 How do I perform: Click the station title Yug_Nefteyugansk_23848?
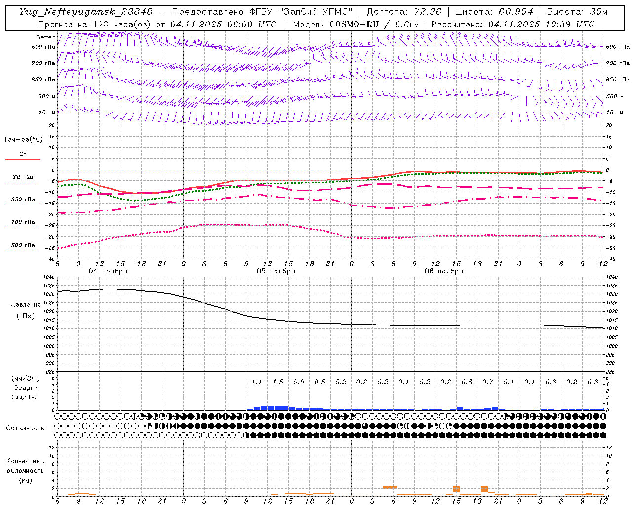[x=86, y=12]
